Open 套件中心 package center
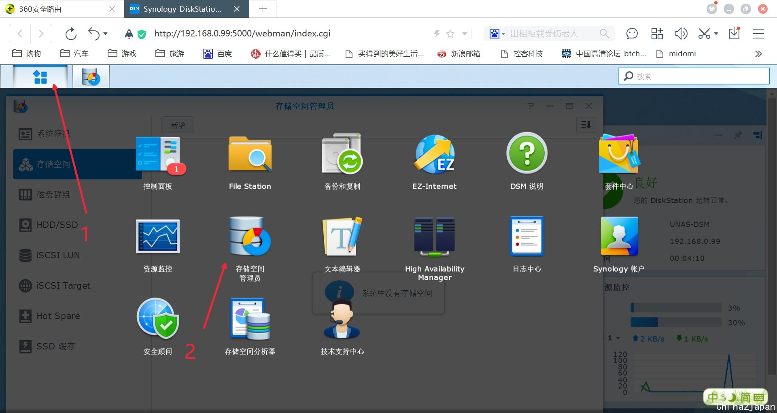 coord(619,162)
